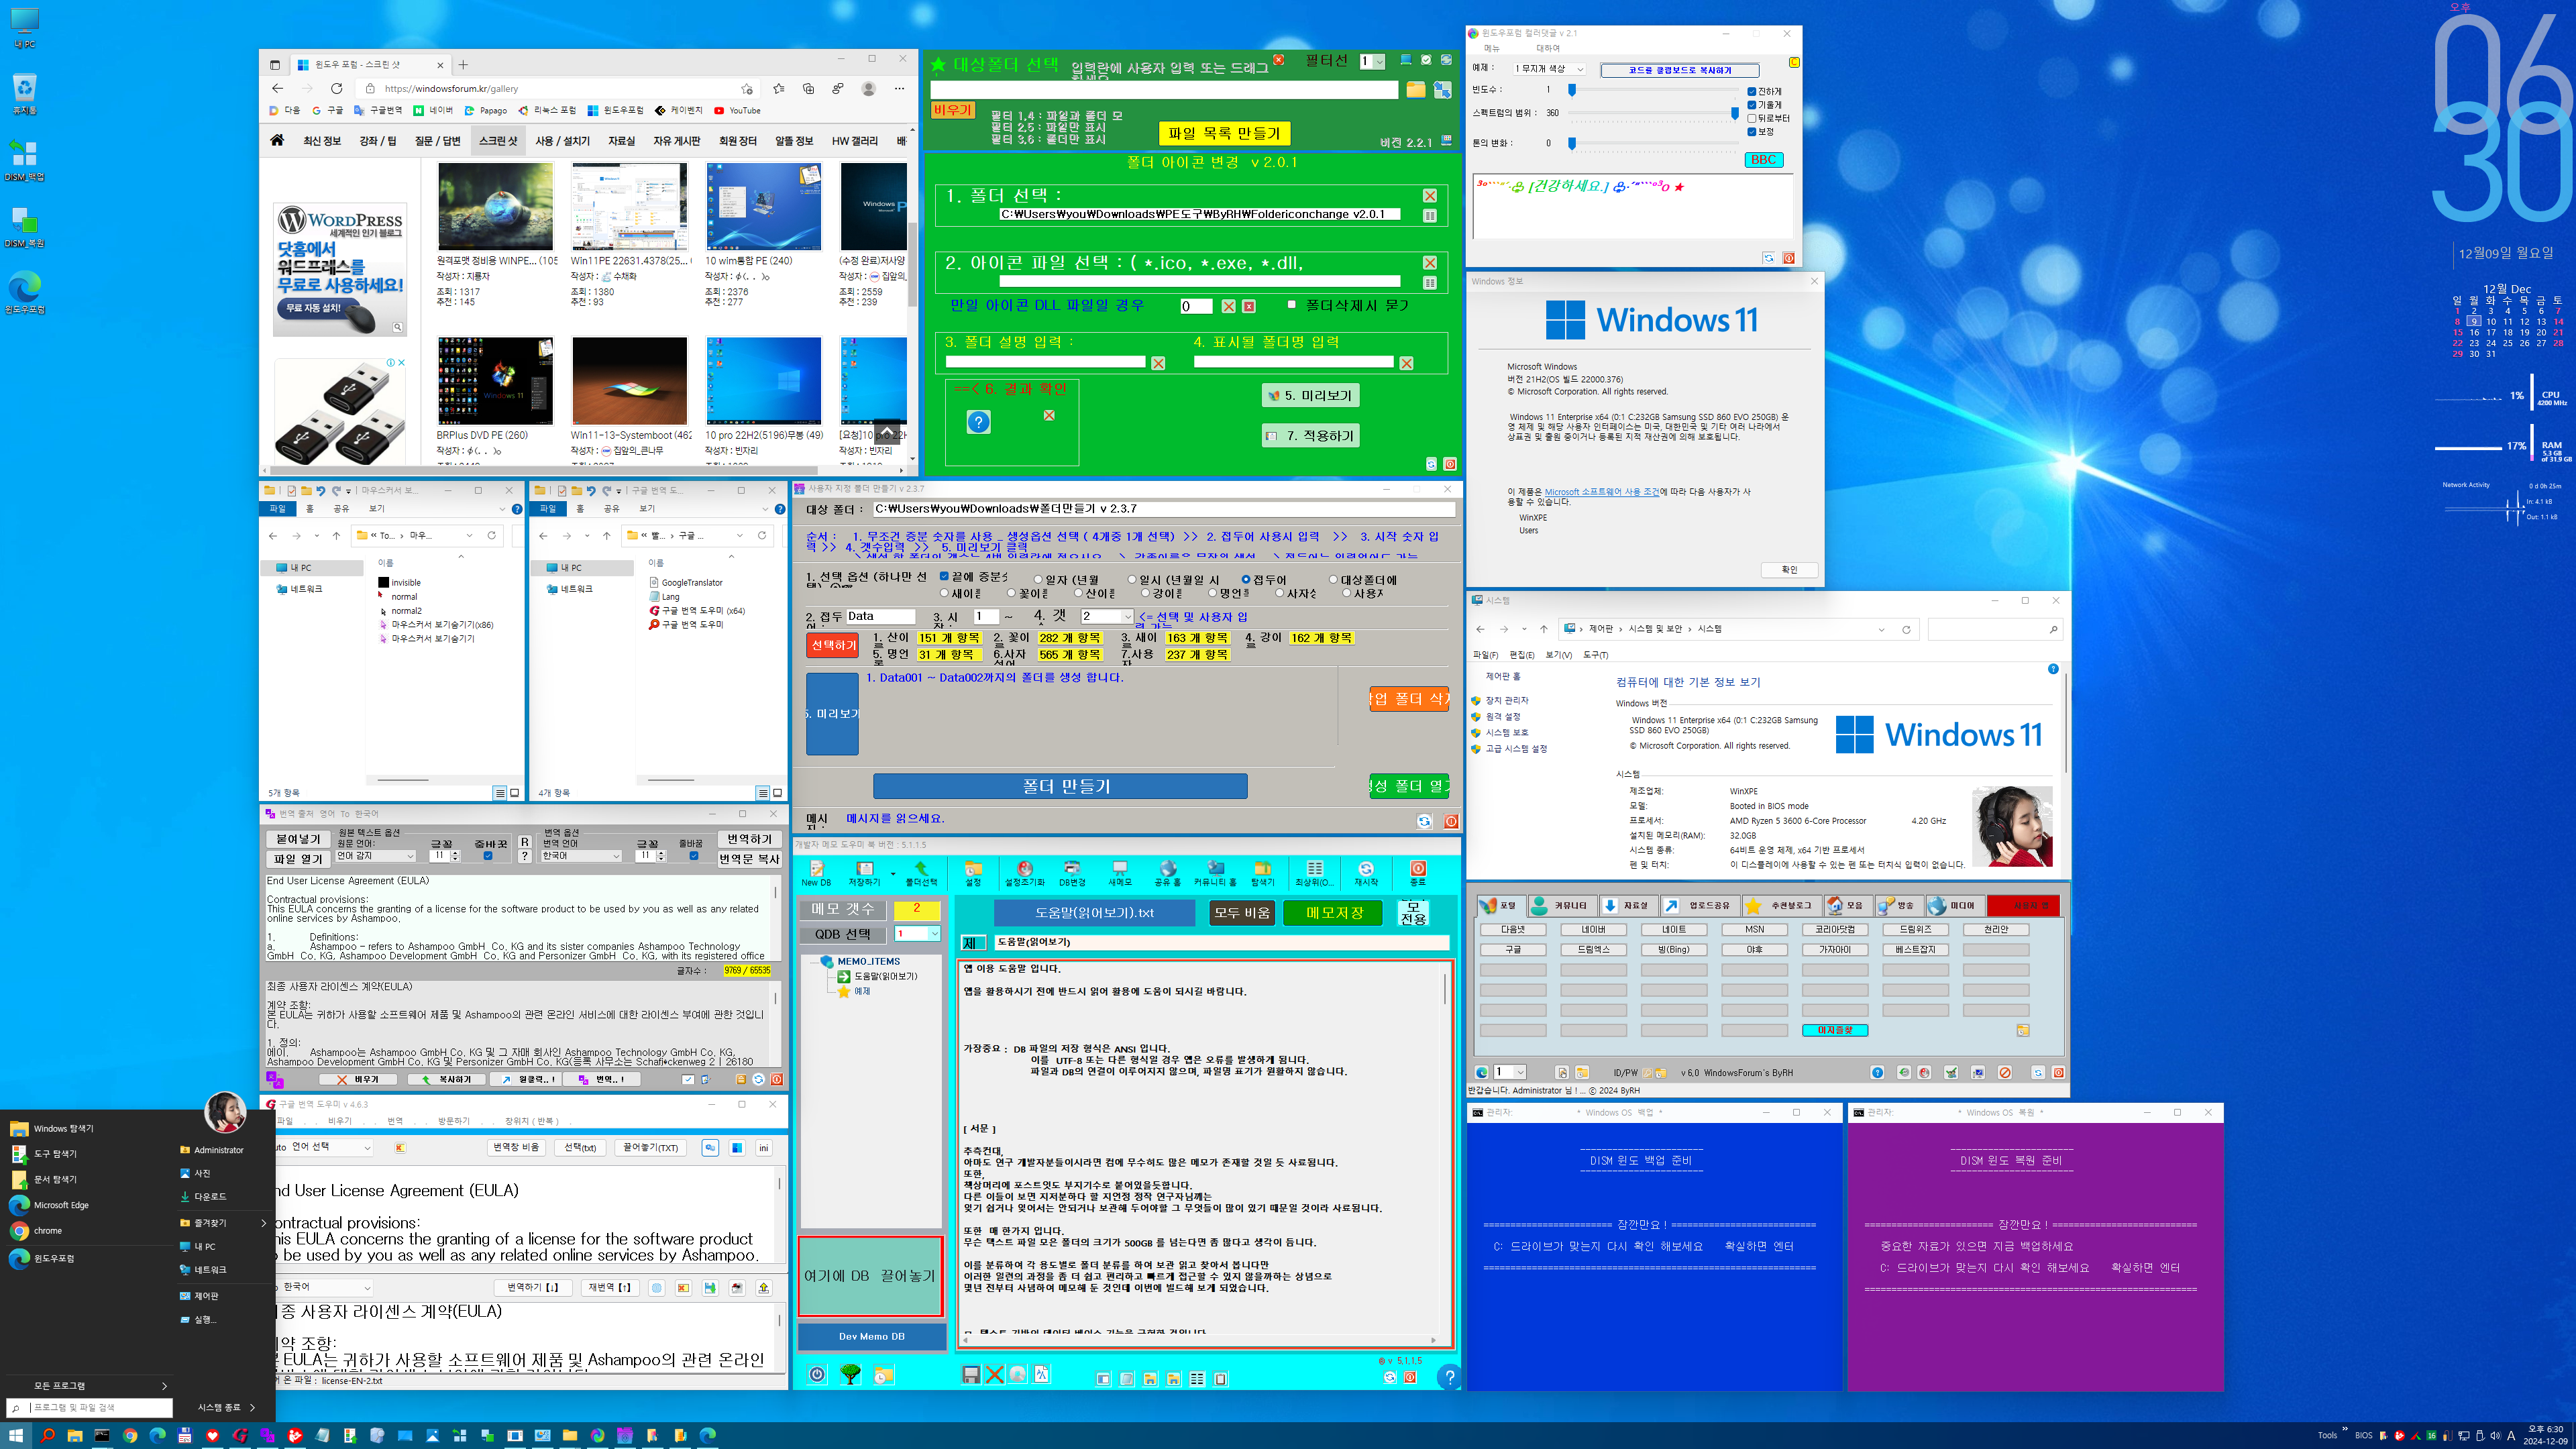Open Chrome from the taskbar

pos(129,1435)
